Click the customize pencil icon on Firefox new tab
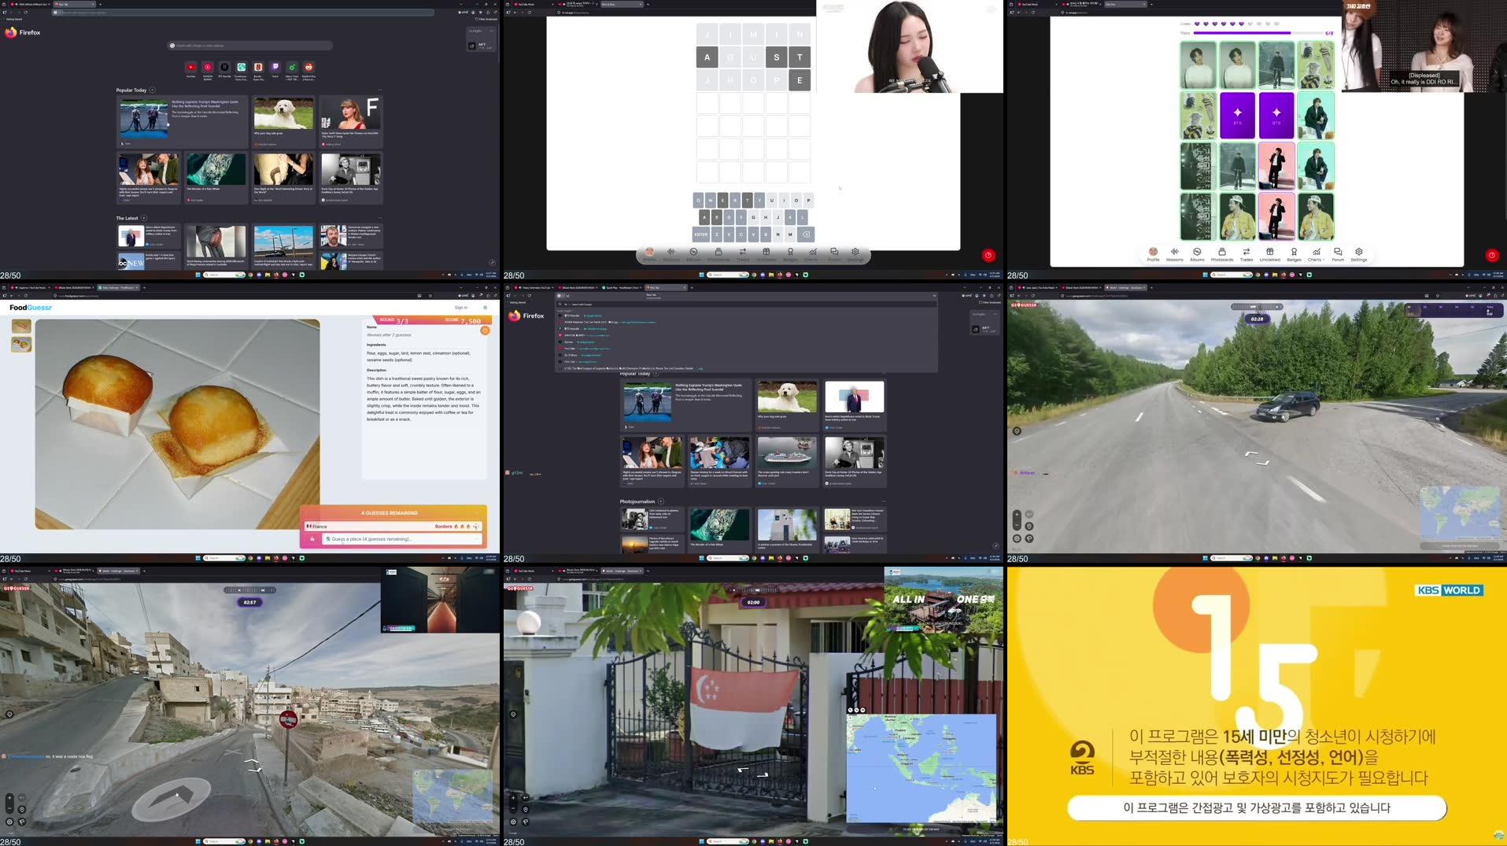Image resolution: width=1507 pixels, height=846 pixels. (x=492, y=263)
